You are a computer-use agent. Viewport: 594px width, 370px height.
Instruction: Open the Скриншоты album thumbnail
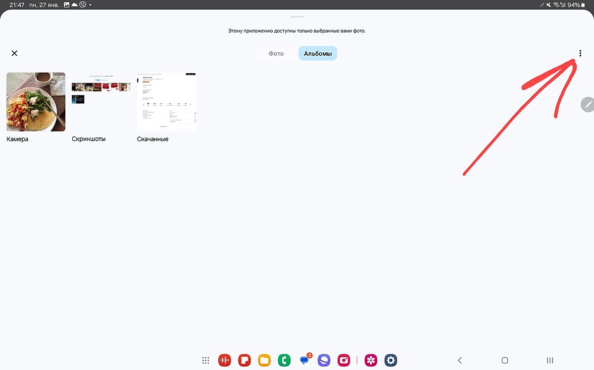101,102
